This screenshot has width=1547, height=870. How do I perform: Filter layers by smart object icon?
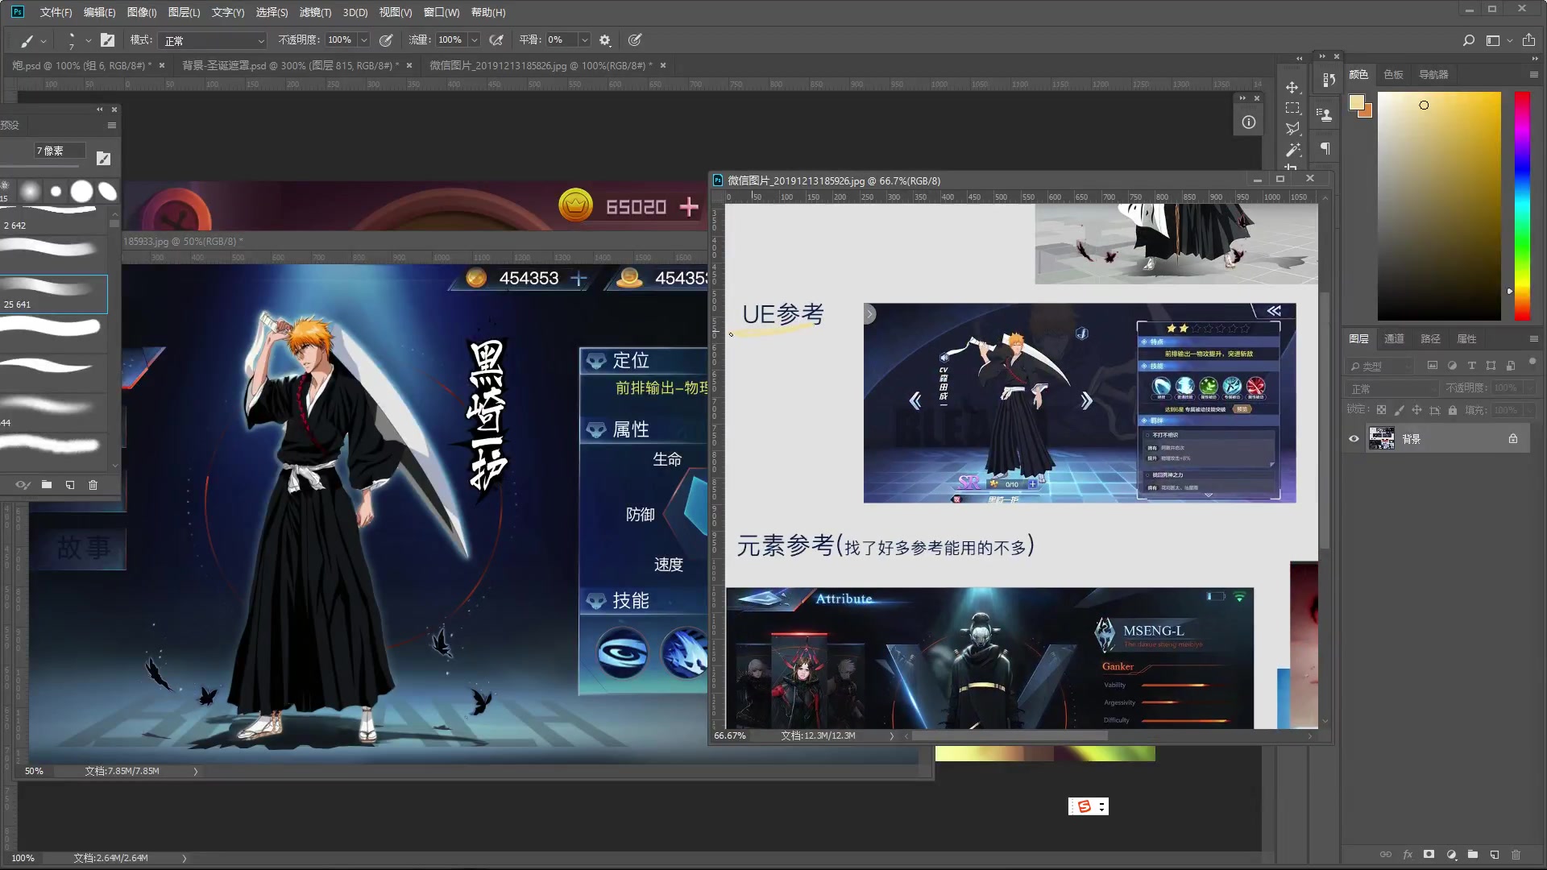coord(1511,366)
